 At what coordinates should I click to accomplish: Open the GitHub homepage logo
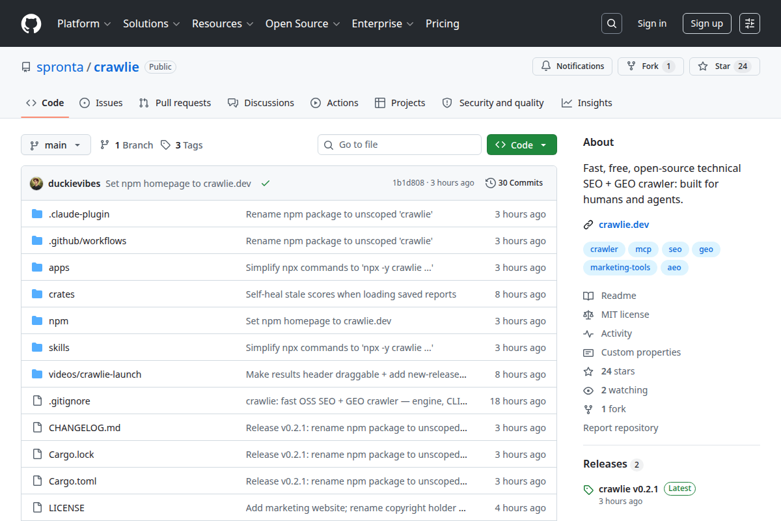tap(31, 23)
